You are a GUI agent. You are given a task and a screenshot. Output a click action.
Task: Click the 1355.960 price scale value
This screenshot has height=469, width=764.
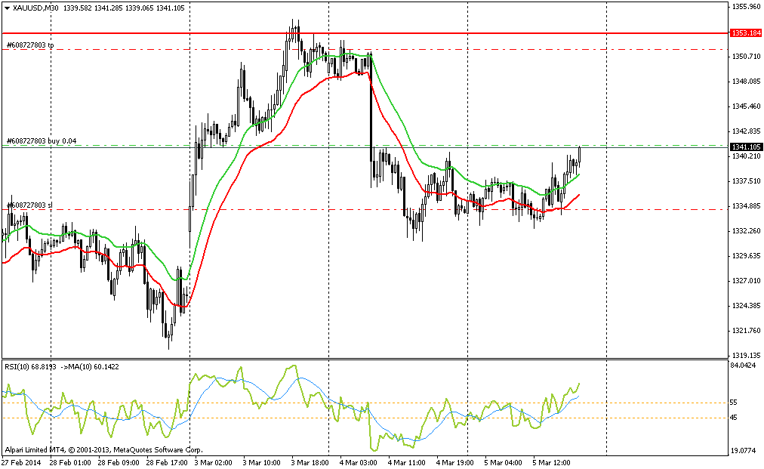746,6
